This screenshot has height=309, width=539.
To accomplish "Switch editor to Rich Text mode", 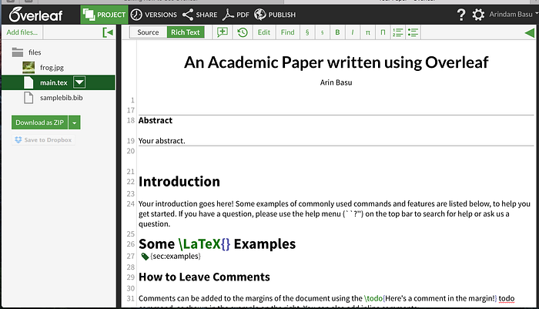I will point(186,32).
